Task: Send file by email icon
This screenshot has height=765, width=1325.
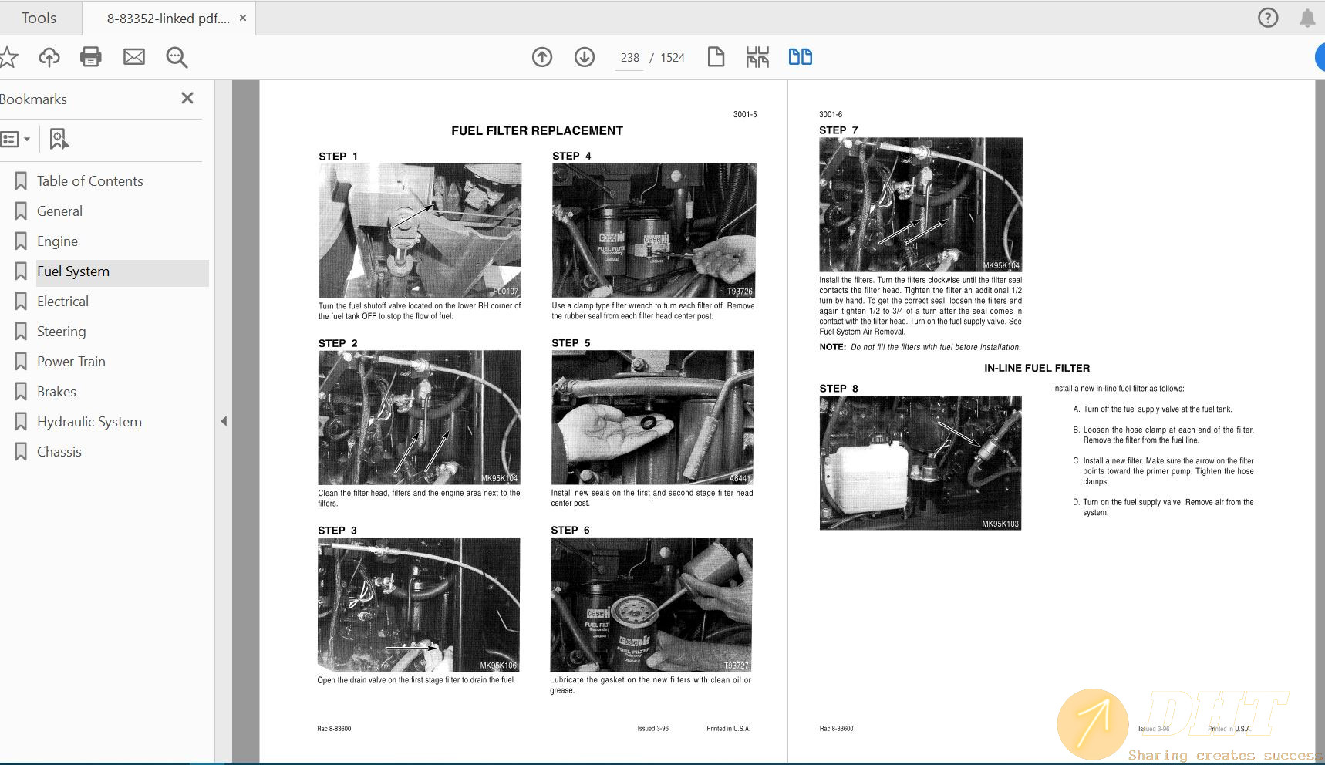Action: coord(134,57)
